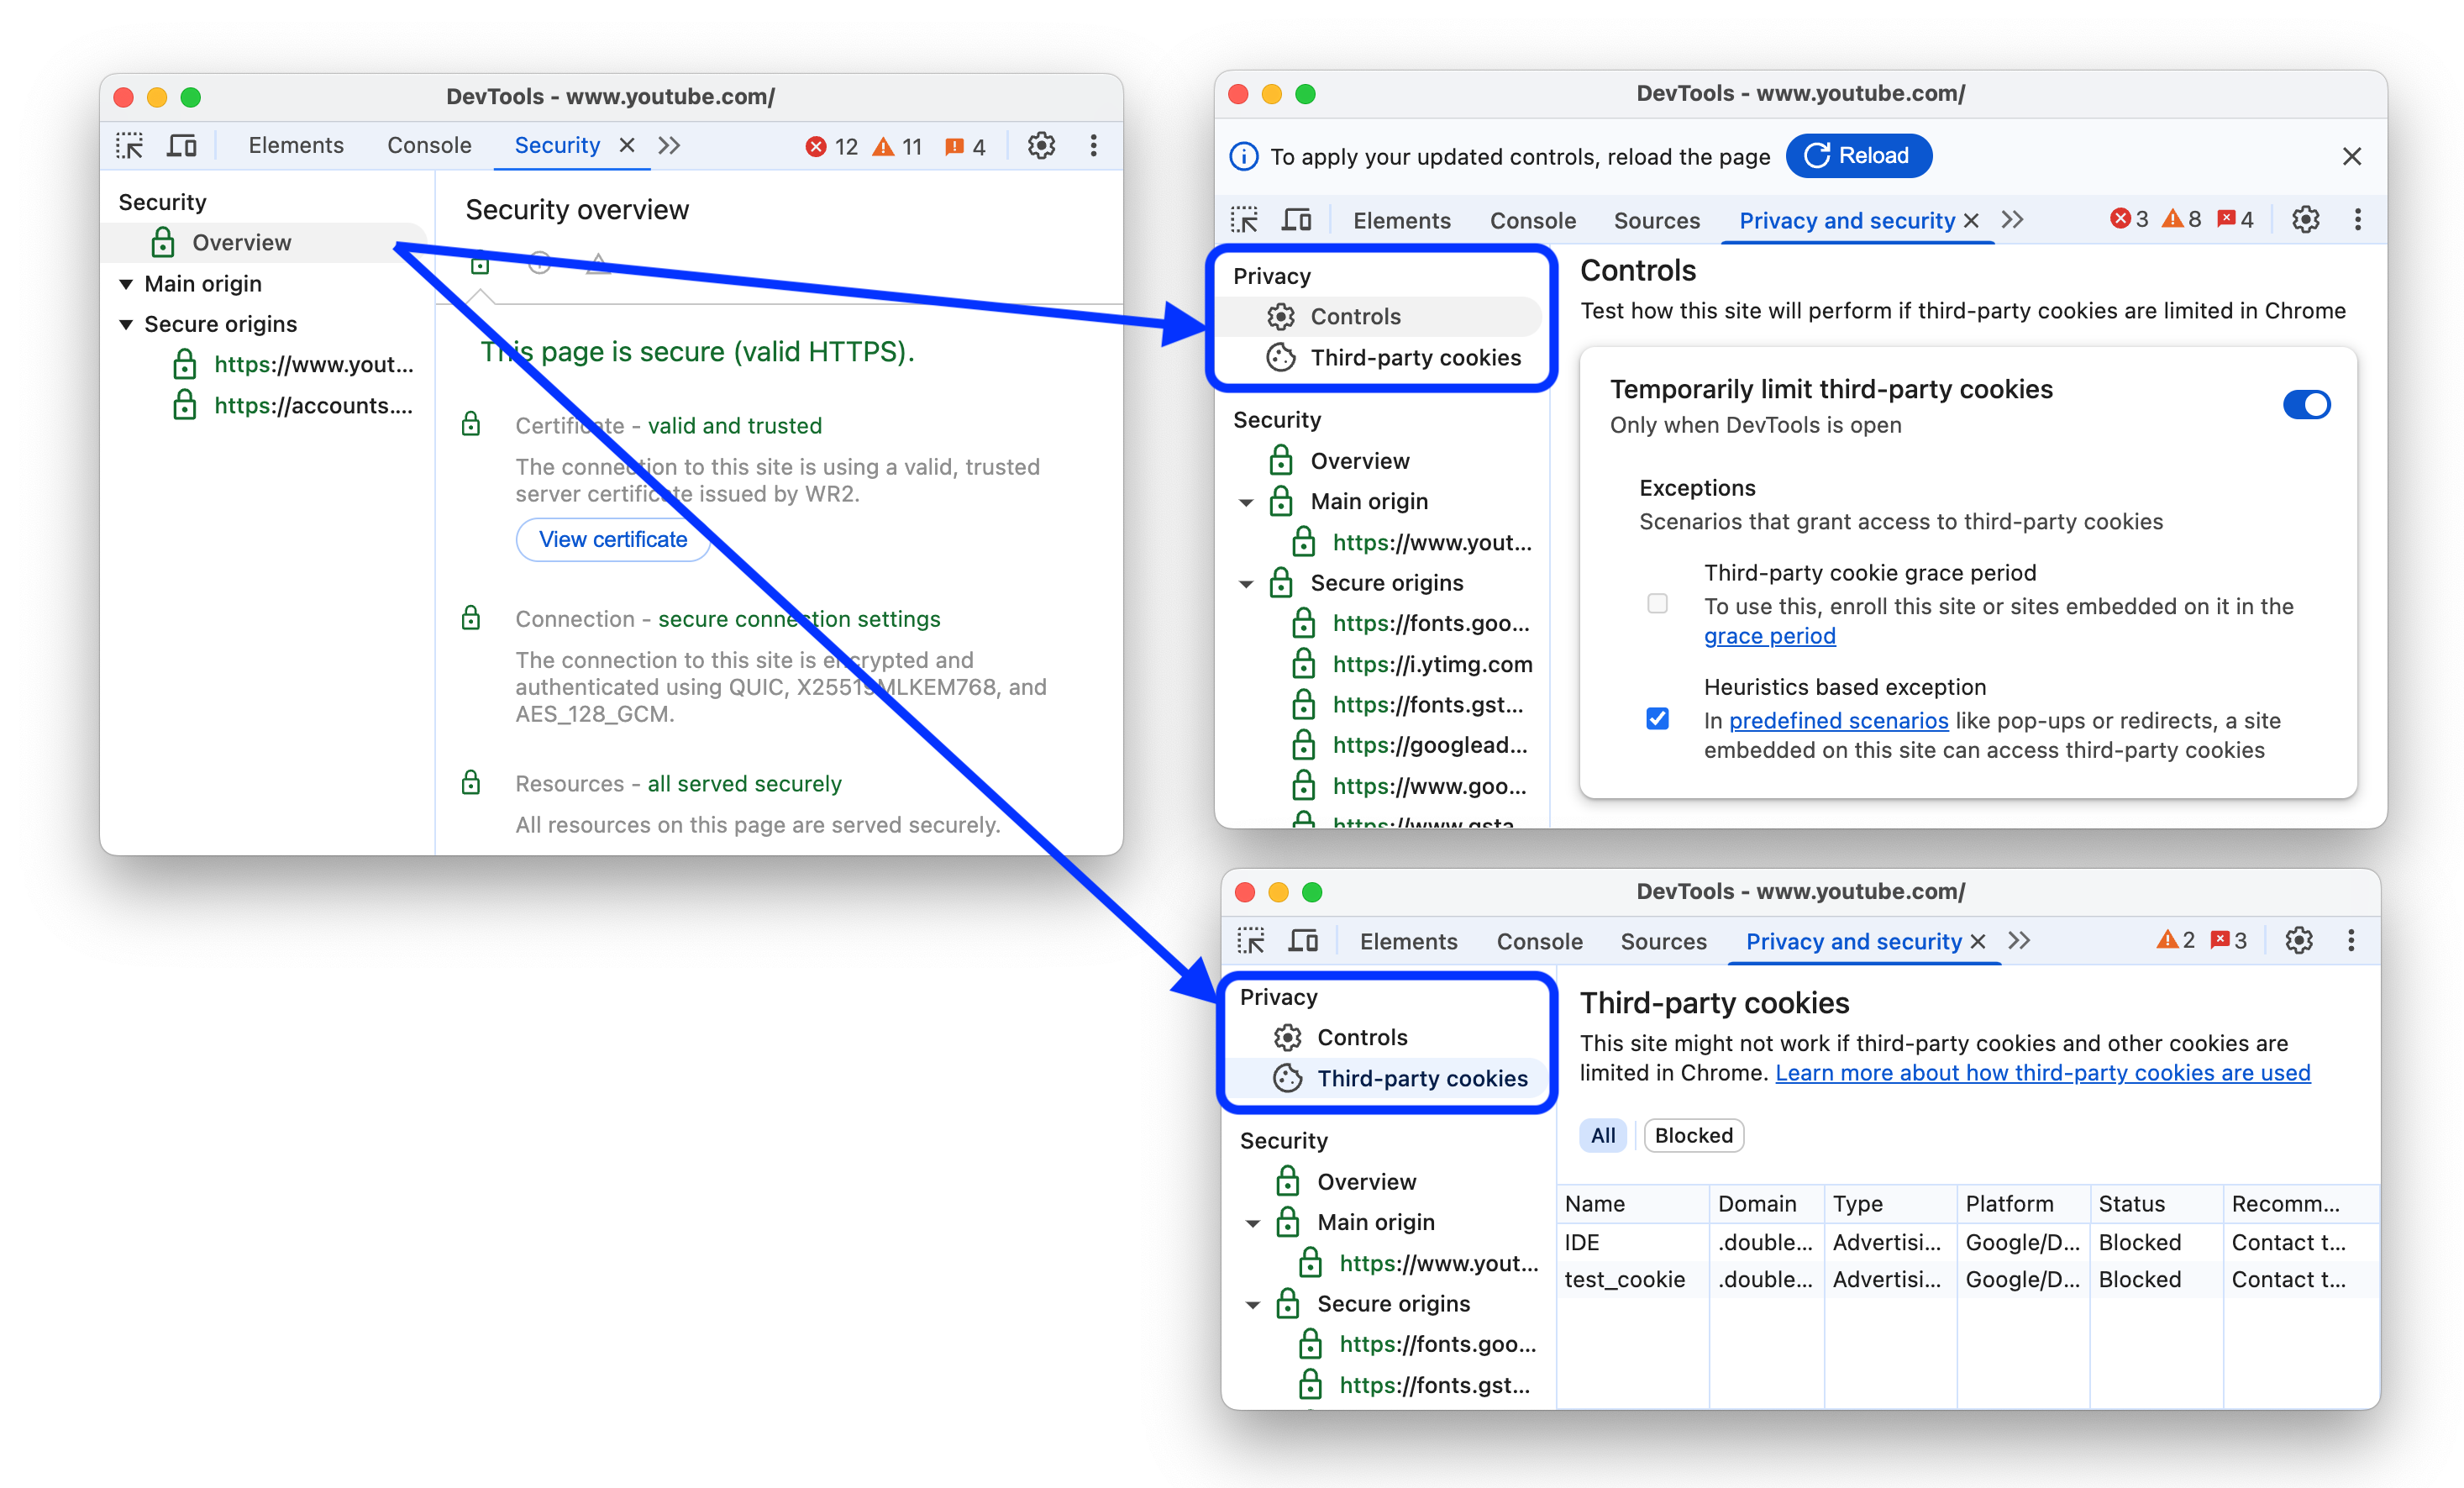2464x1488 pixels.
Task: Click the Settings gear icon in DevTools
Action: point(1040,146)
